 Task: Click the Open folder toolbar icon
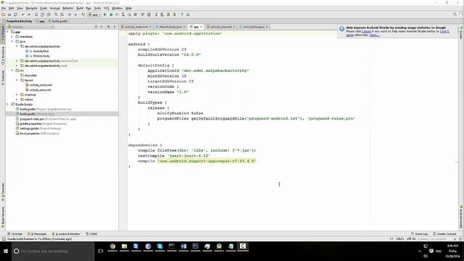coord(3,14)
